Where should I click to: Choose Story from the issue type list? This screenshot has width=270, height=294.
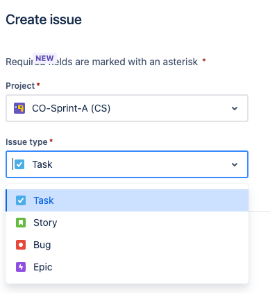[x=127, y=223]
